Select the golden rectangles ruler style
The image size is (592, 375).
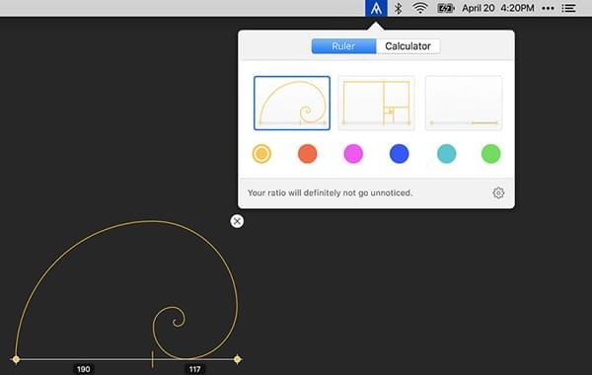point(377,103)
